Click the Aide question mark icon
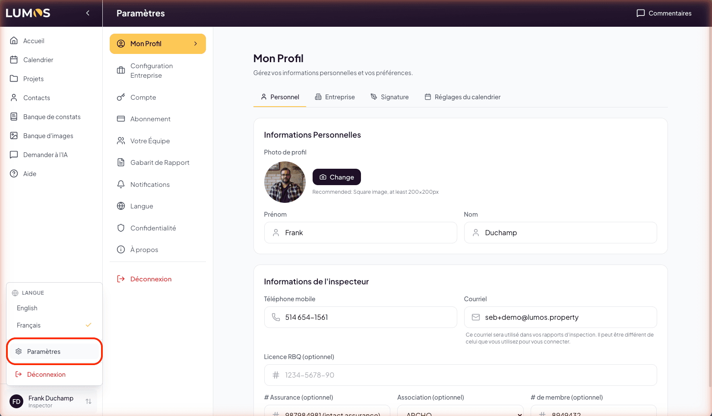This screenshot has height=416, width=712. [14, 173]
